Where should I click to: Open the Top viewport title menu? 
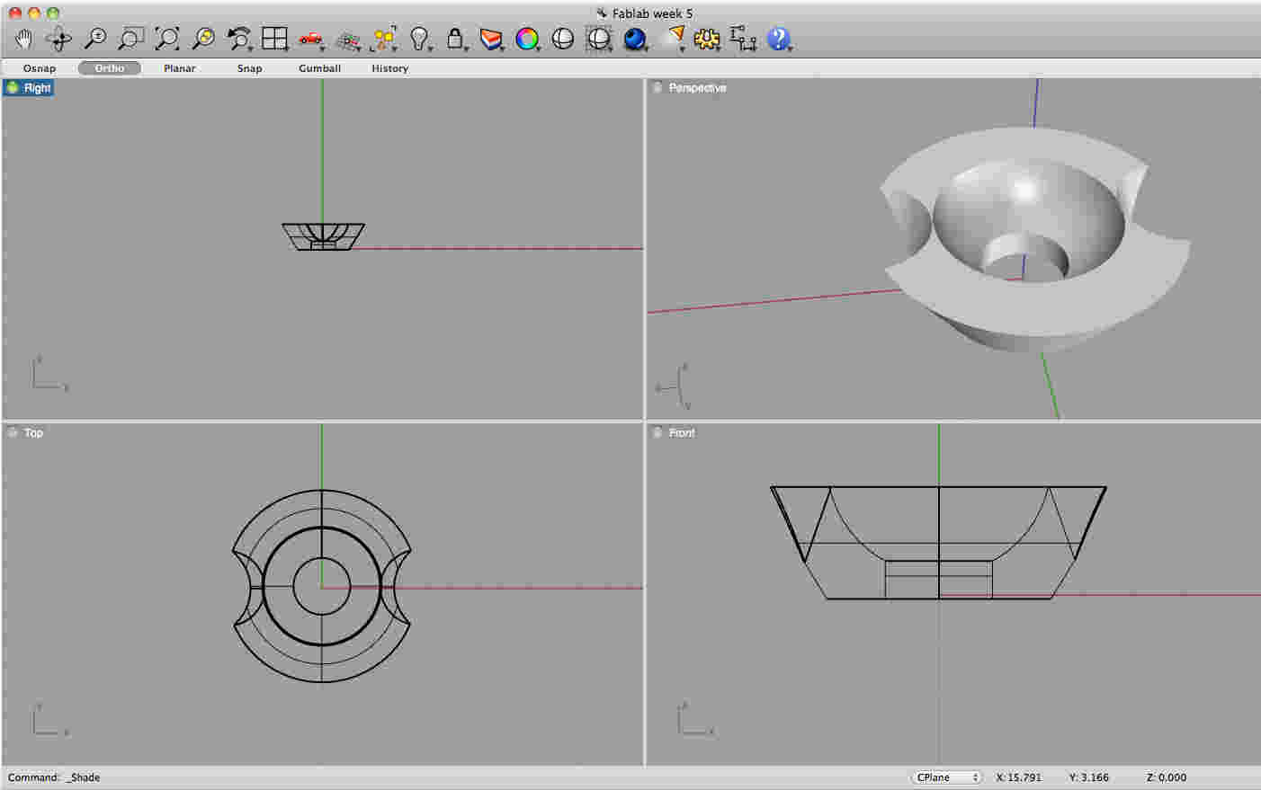(x=32, y=432)
